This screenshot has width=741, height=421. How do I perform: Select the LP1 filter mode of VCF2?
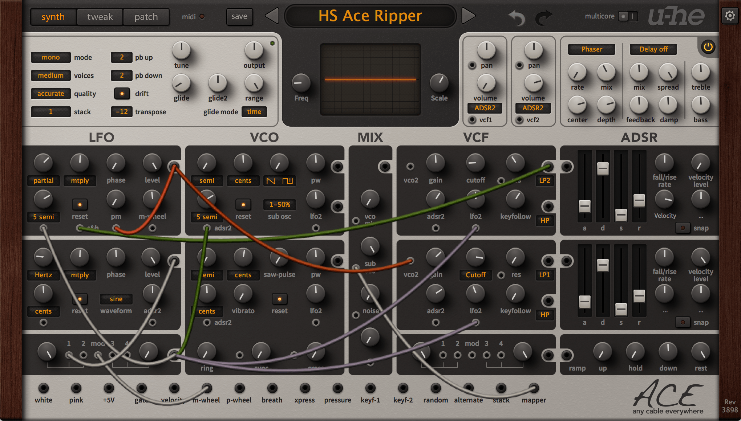[544, 275]
